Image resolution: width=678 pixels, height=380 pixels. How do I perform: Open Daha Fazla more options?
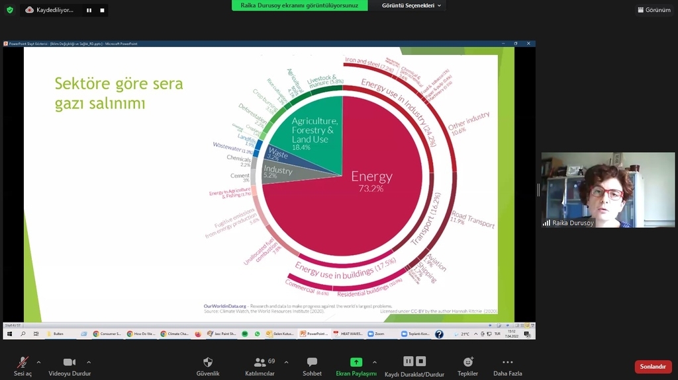(x=507, y=363)
